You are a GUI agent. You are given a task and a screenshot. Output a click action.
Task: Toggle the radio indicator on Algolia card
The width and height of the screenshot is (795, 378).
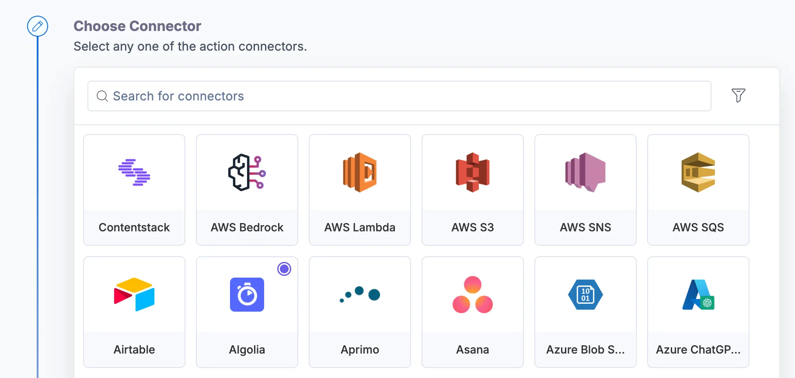[284, 269]
